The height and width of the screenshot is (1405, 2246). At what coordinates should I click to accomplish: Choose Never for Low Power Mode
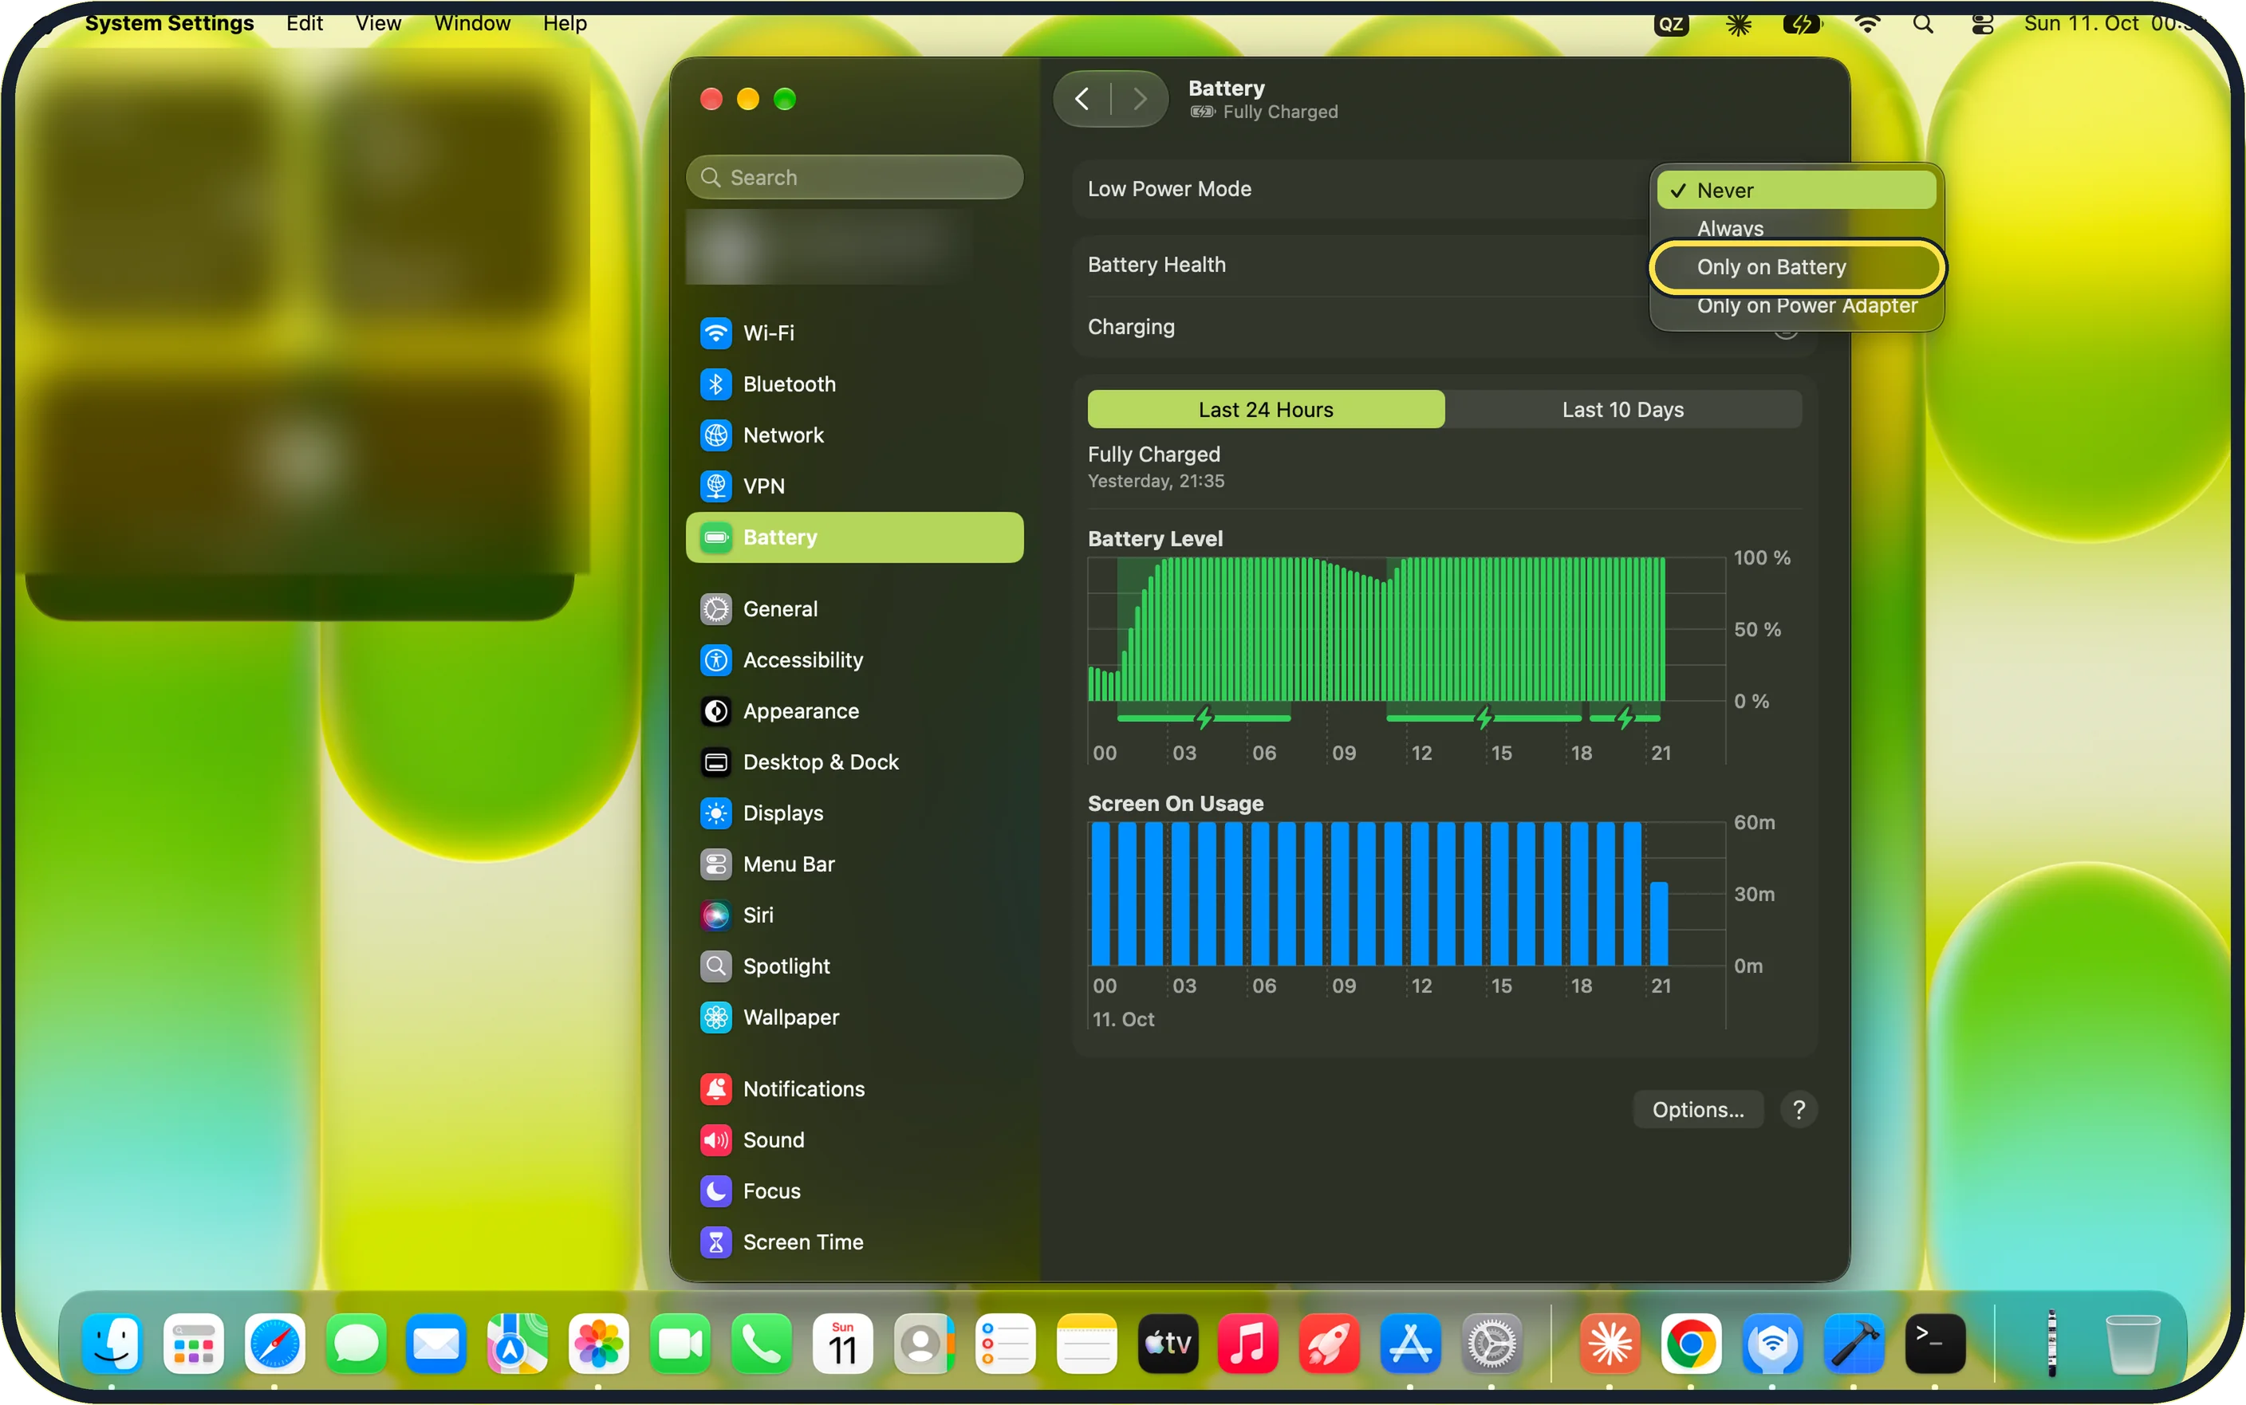(1795, 190)
